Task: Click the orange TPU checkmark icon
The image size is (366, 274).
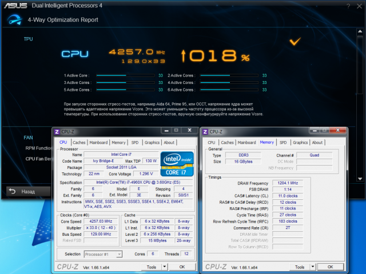Action: [295, 42]
